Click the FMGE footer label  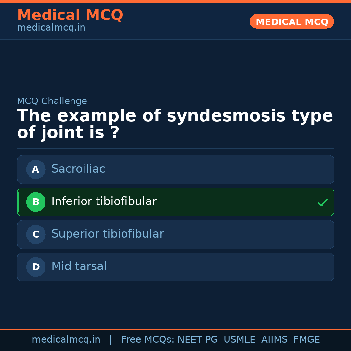pos(306,340)
